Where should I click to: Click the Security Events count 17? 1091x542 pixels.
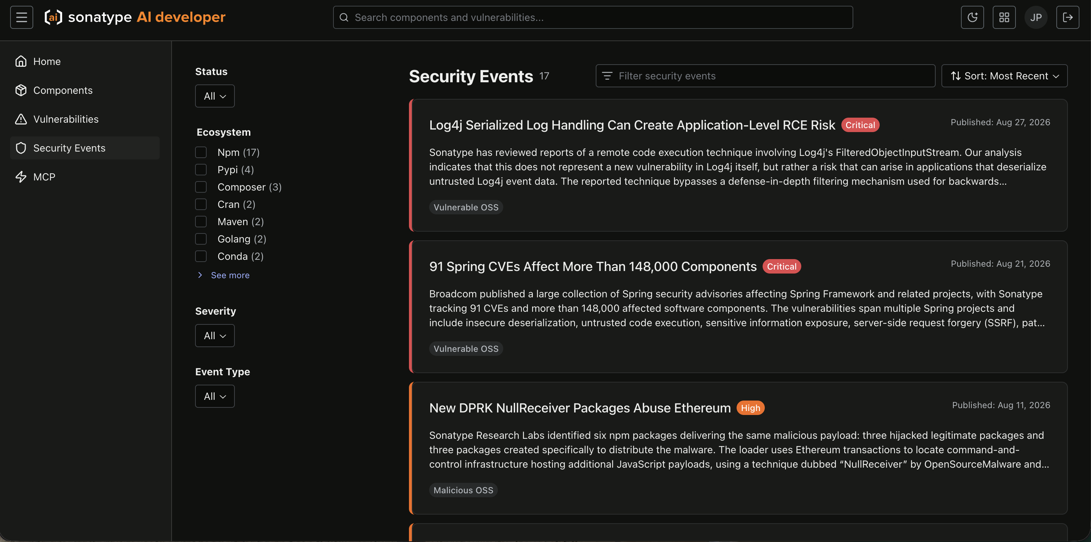click(x=544, y=76)
